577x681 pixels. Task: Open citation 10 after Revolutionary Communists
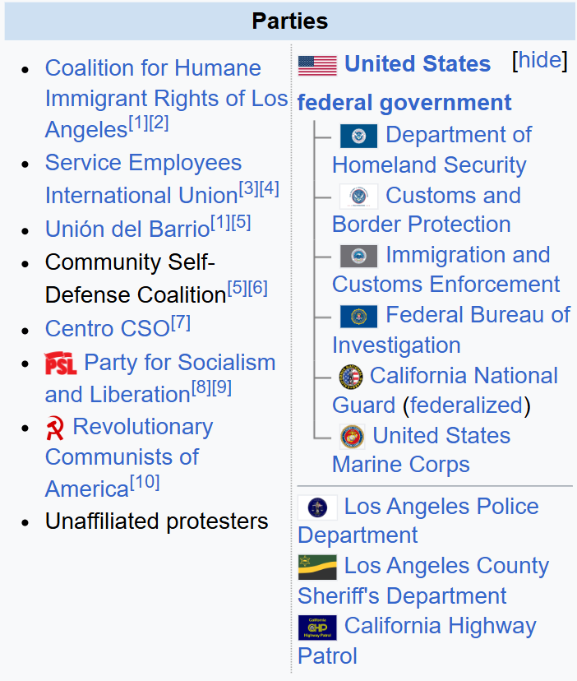pyautogui.click(x=145, y=482)
